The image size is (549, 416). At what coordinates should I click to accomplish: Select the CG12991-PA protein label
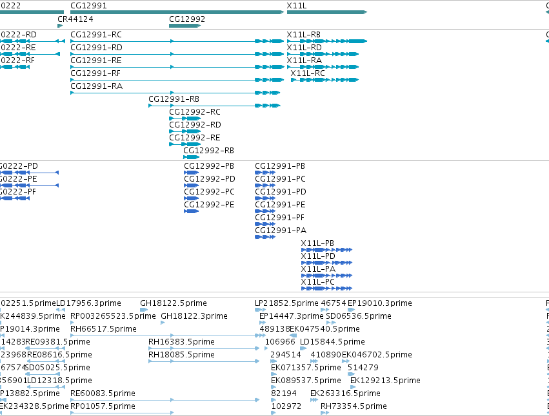(x=281, y=231)
